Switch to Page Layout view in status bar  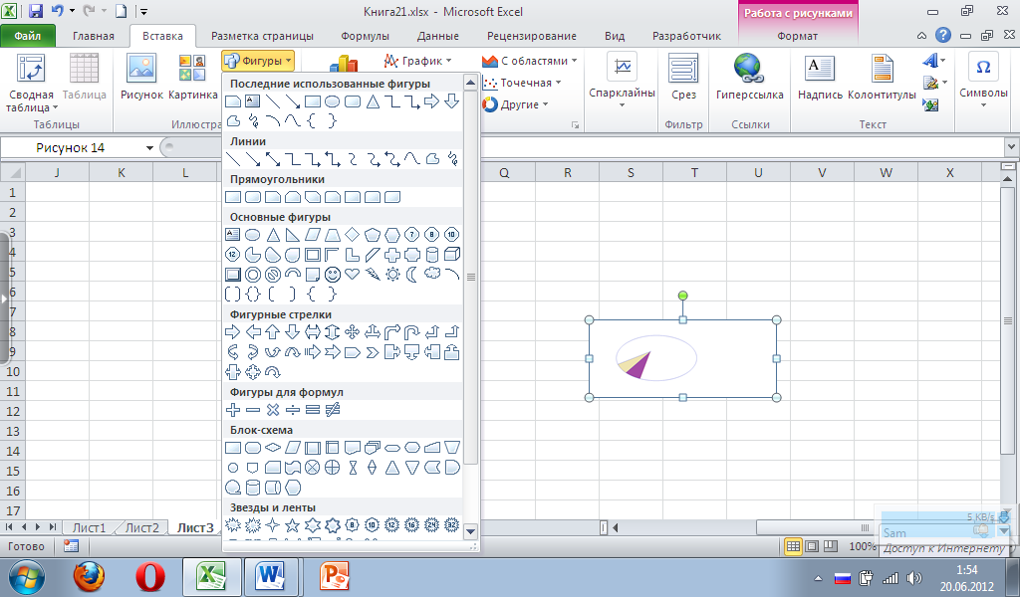tap(812, 546)
